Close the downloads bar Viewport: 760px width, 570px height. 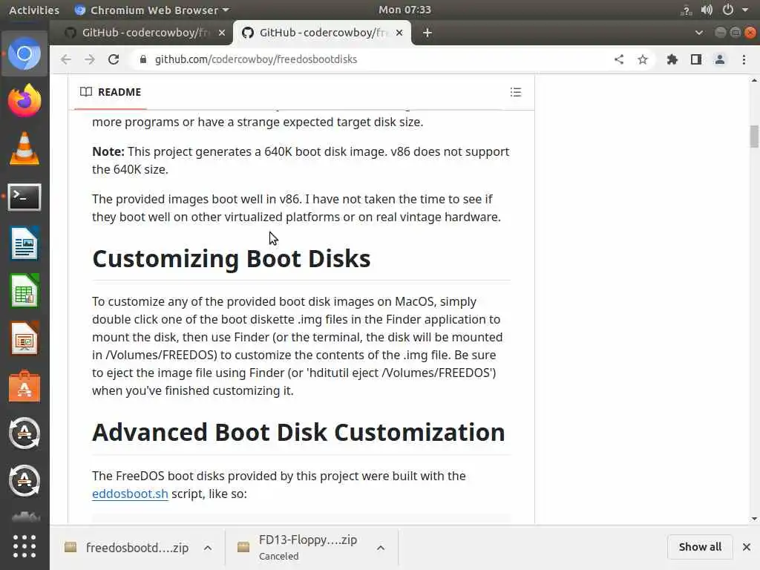[747, 547]
